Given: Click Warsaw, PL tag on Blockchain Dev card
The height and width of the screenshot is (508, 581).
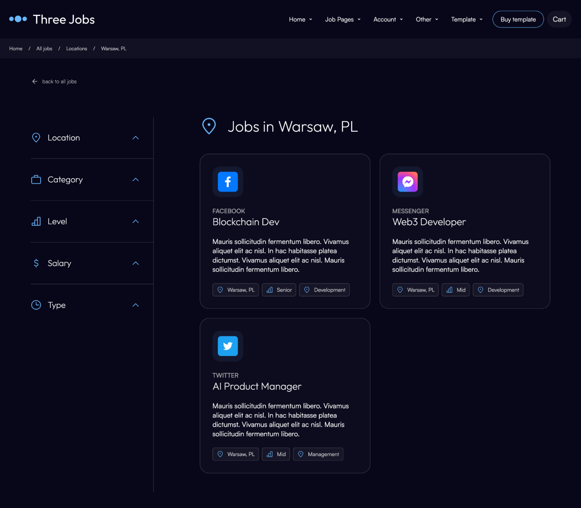Looking at the screenshot, I should tap(236, 290).
